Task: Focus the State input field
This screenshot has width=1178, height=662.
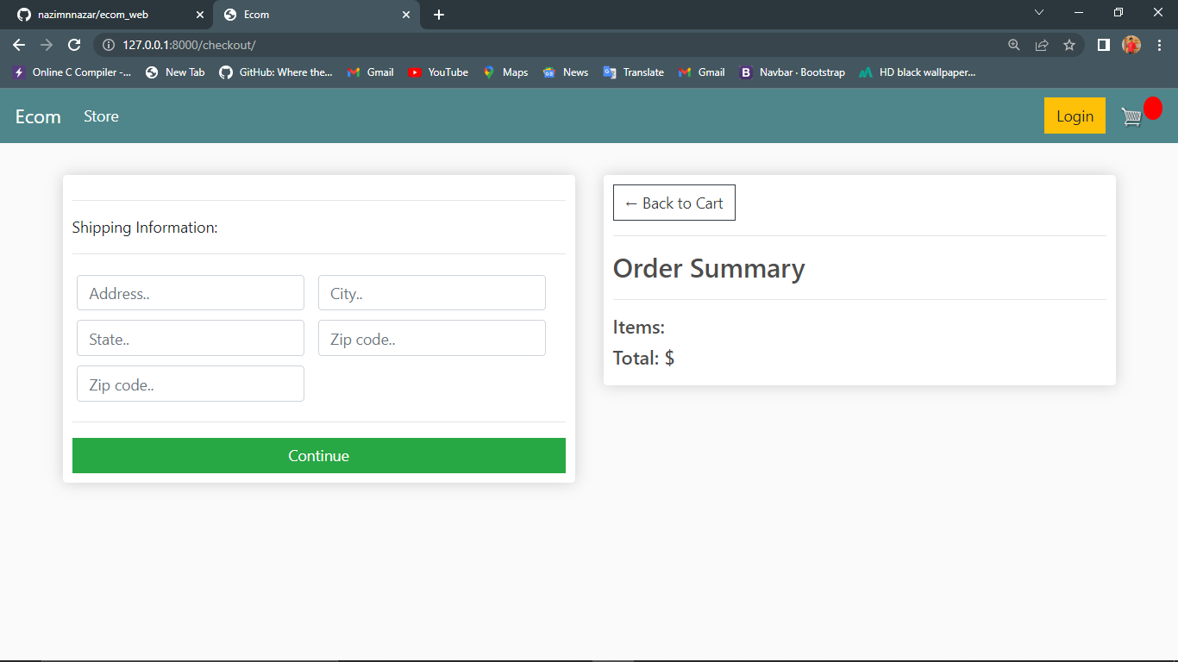Action: coord(191,338)
